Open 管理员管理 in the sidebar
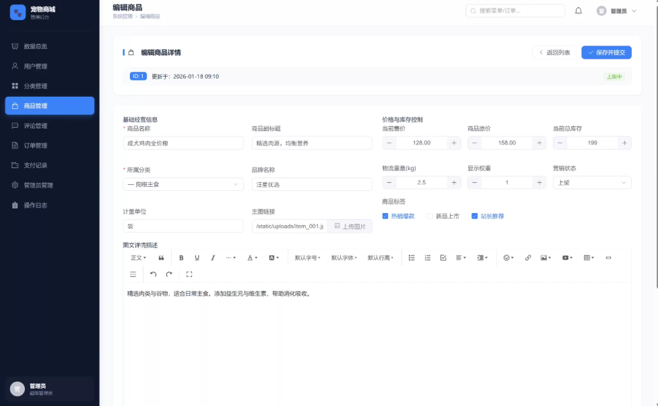 pyautogui.click(x=50, y=186)
